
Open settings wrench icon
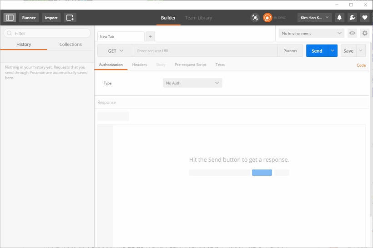tap(352, 18)
